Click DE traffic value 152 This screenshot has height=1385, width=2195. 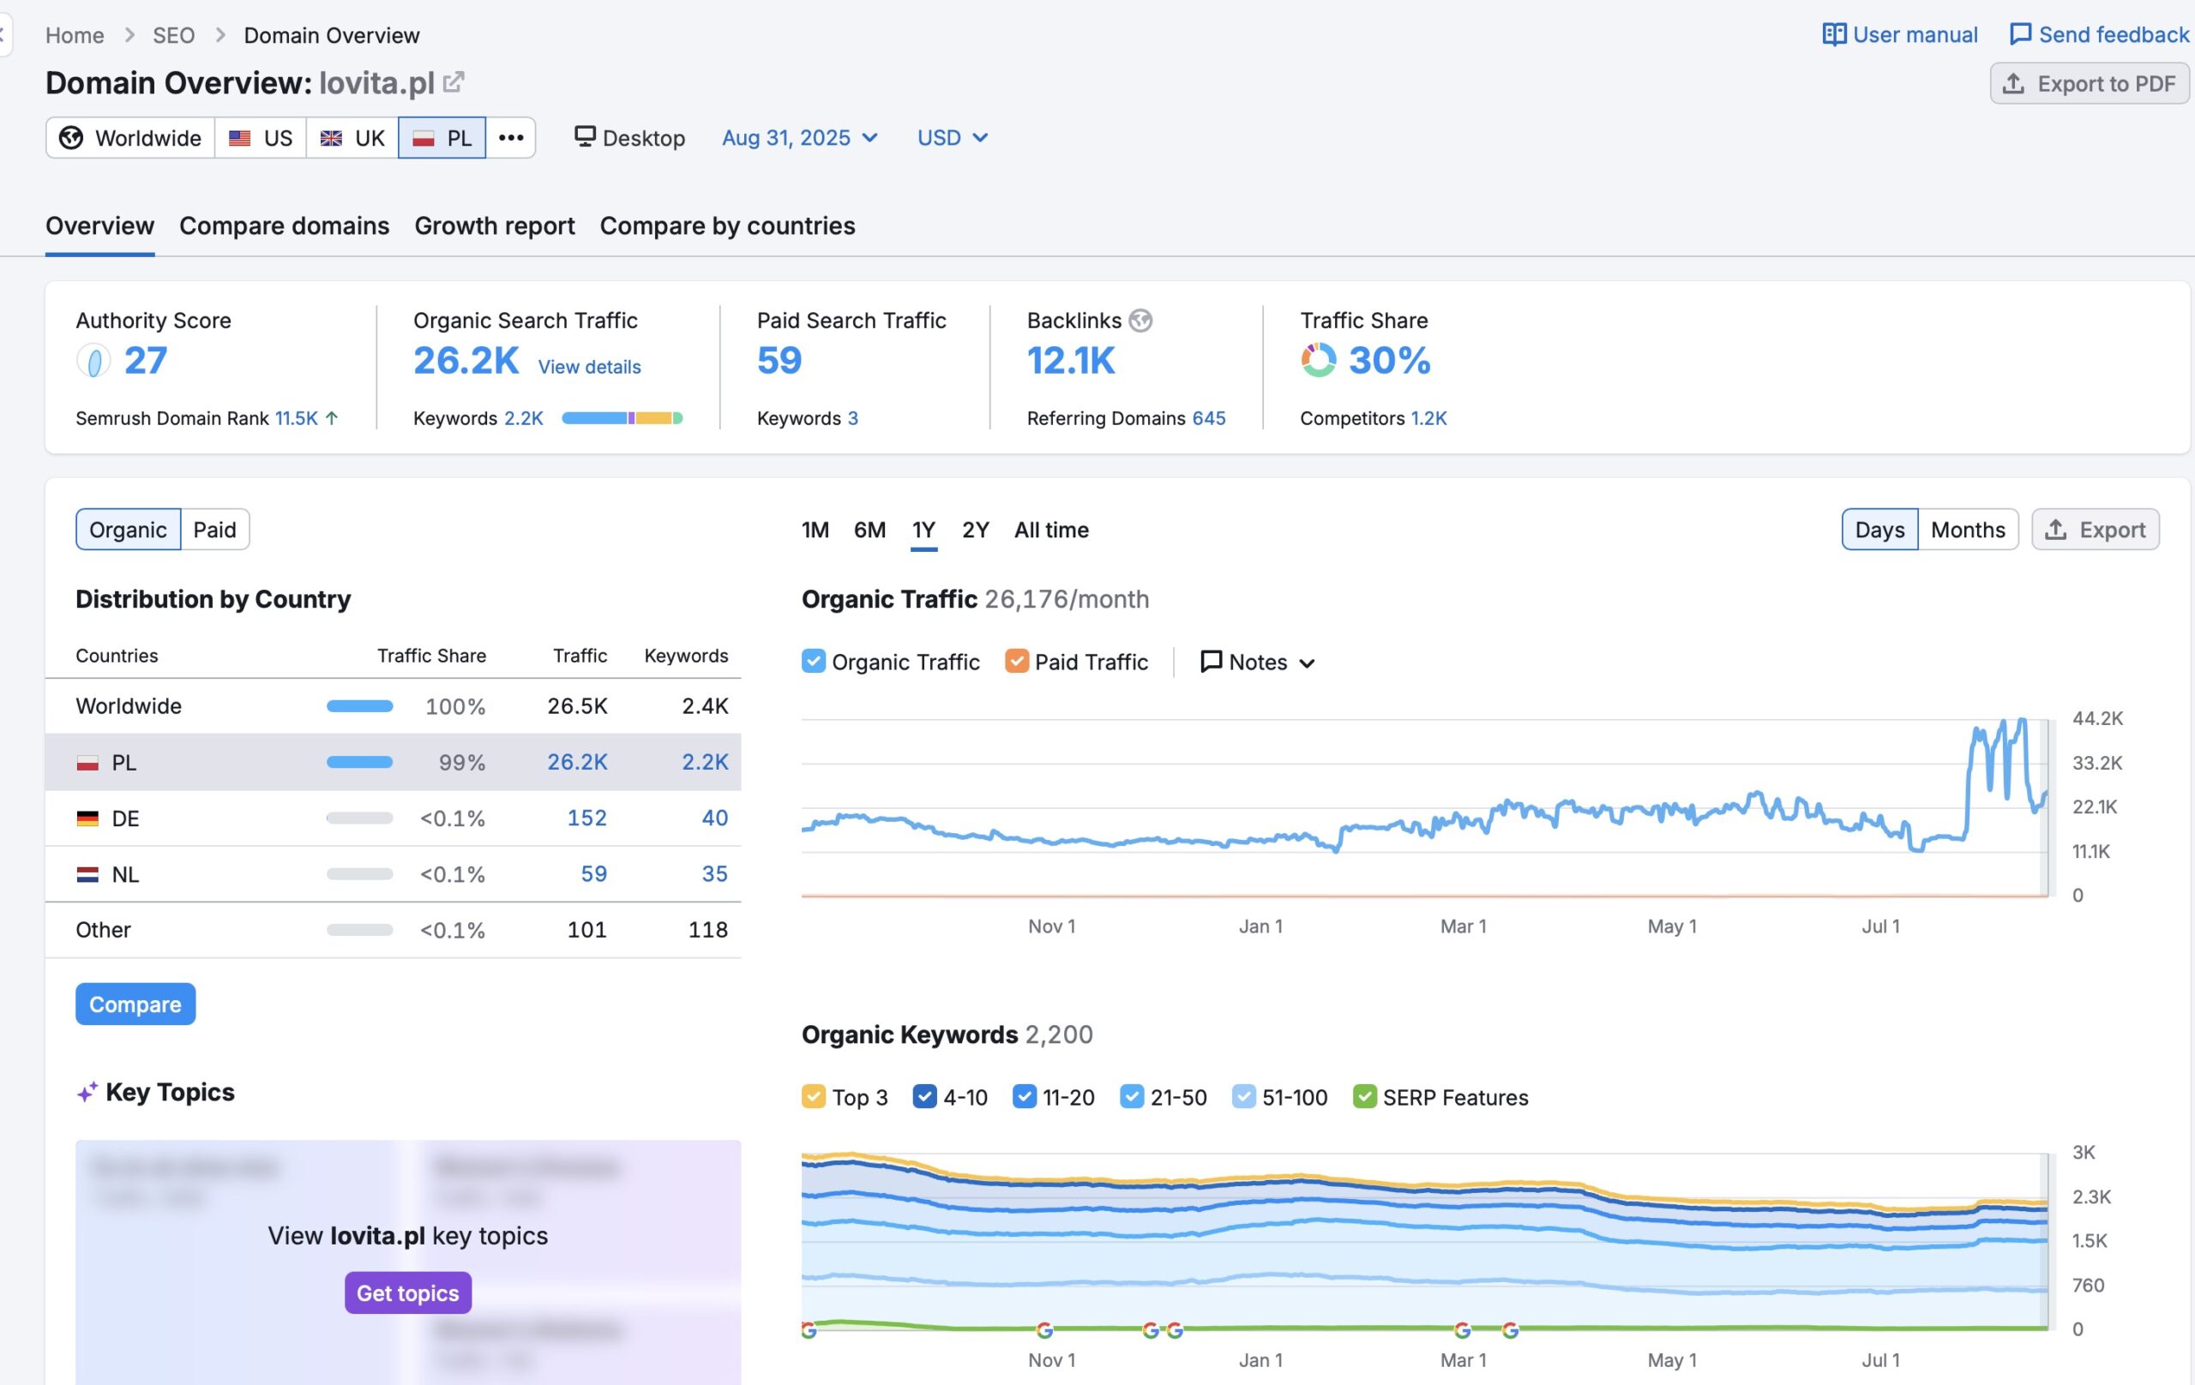click(587, 818)
